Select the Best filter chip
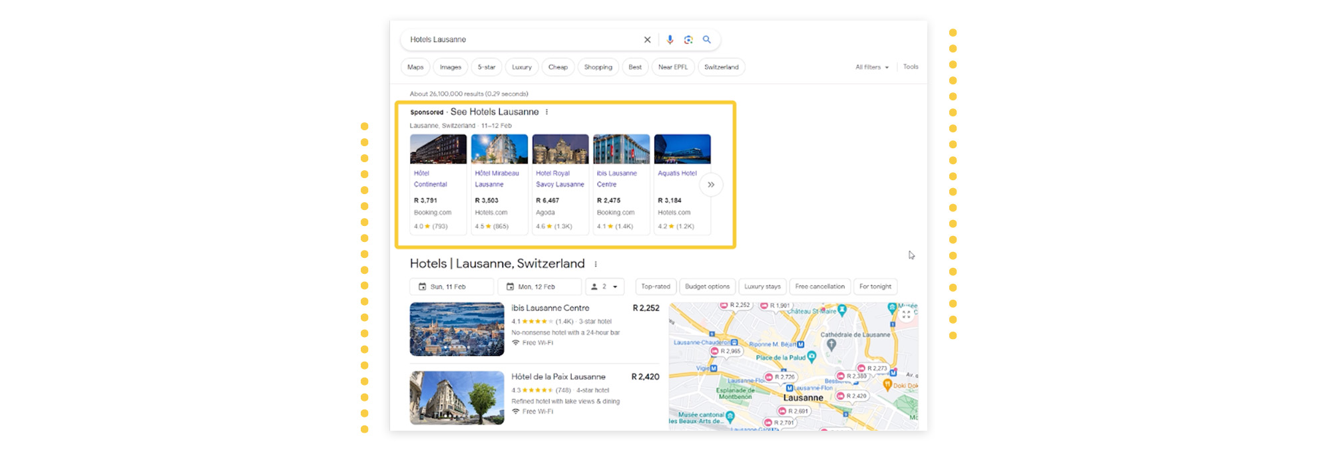 (635, 67)
